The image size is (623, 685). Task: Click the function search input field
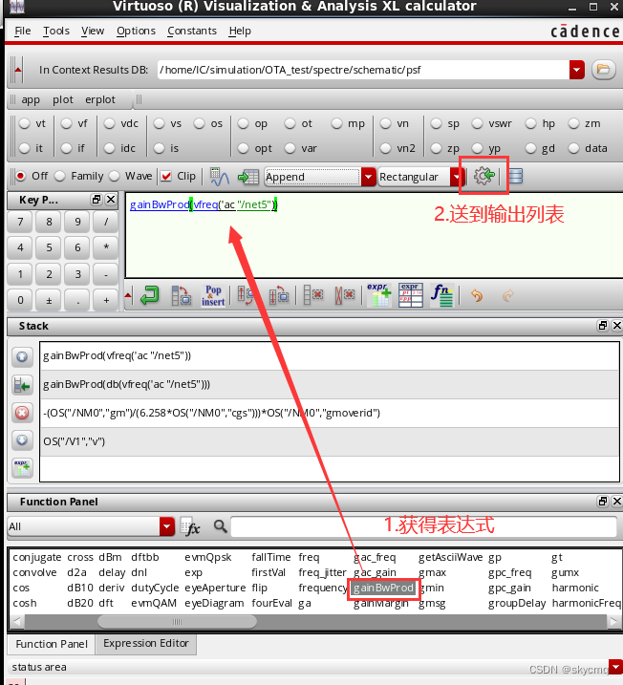(423, 526)
